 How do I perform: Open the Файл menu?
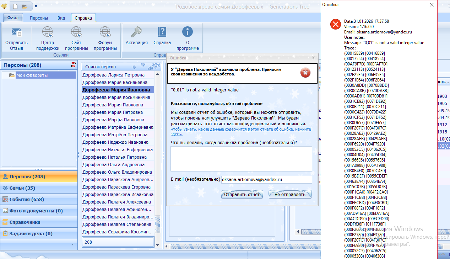(x=13, y=18)
